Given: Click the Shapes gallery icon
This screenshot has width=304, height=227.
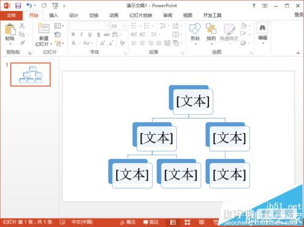Looking at the screenshot, I should pyautogui.click(x=195, y=29).
